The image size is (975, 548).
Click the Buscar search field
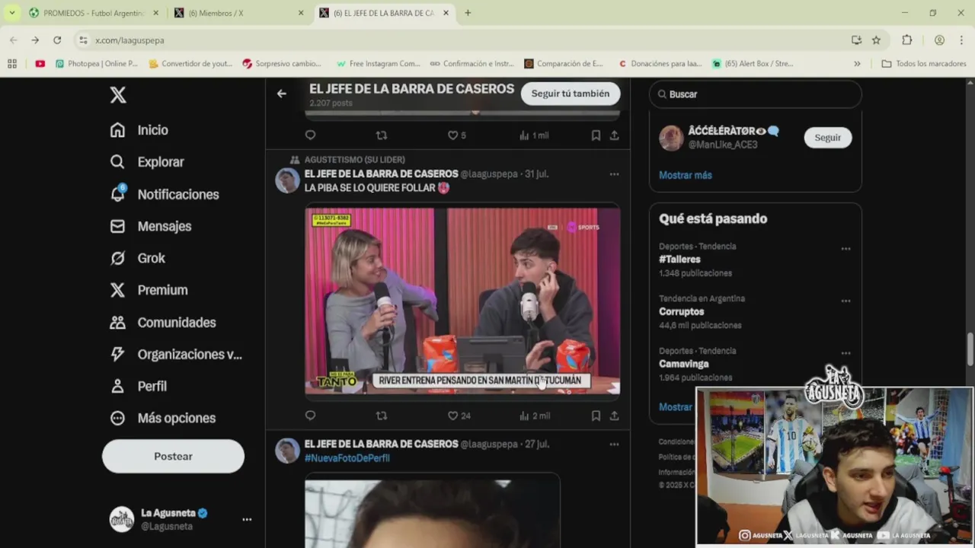point(756,94)
